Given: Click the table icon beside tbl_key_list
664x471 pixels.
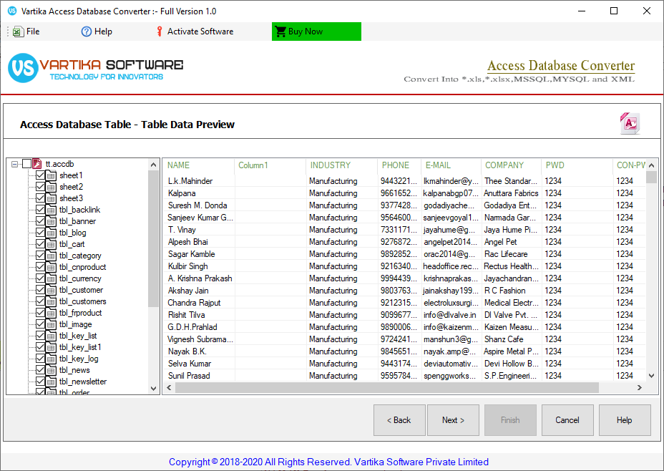Looking at the screenshot, I should tap(52, 336).
